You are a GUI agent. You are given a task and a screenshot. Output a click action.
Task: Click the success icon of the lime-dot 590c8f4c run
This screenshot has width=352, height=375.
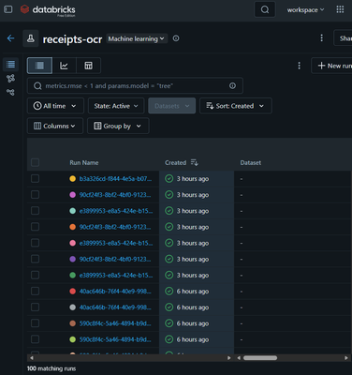[169, 339]
